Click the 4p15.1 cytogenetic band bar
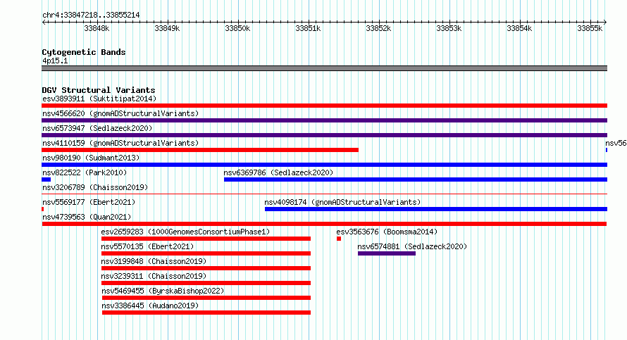This screenshot has width=627, height=340. (324, 68)
